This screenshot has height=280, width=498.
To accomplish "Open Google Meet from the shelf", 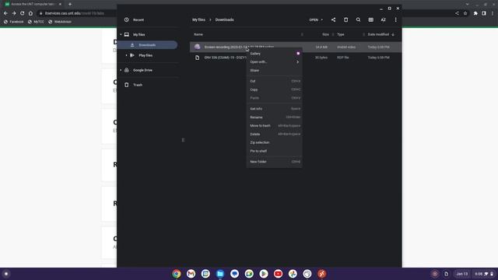I will pos(249,274).
